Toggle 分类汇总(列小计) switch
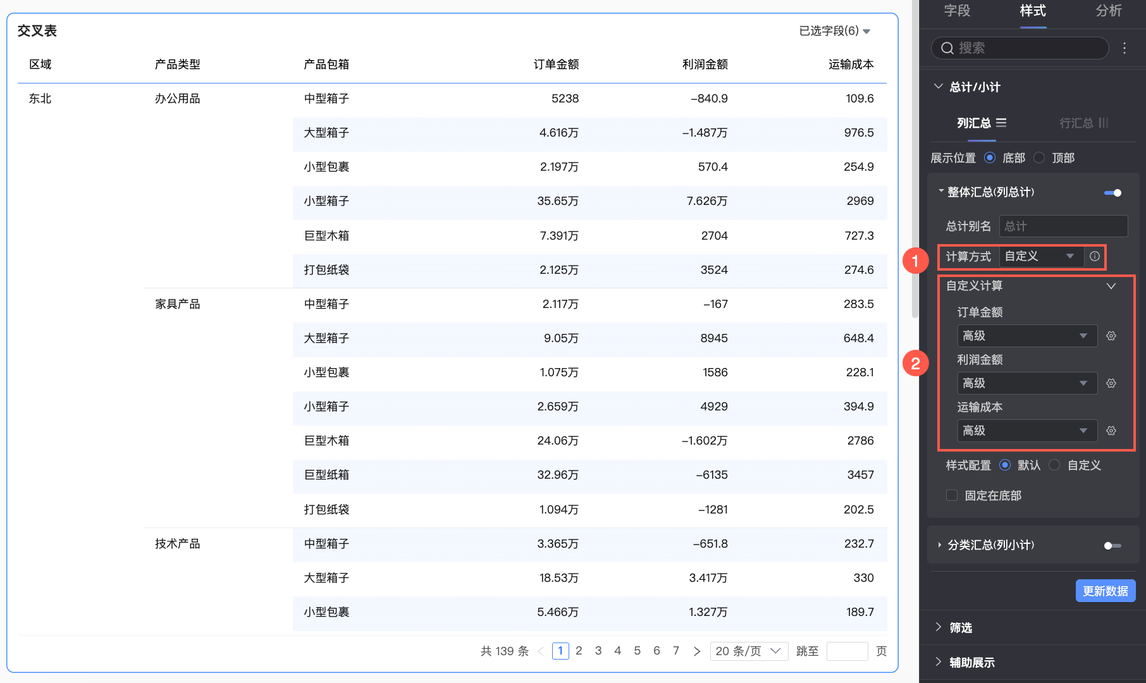1146x683 pixels. point(1112,545)
